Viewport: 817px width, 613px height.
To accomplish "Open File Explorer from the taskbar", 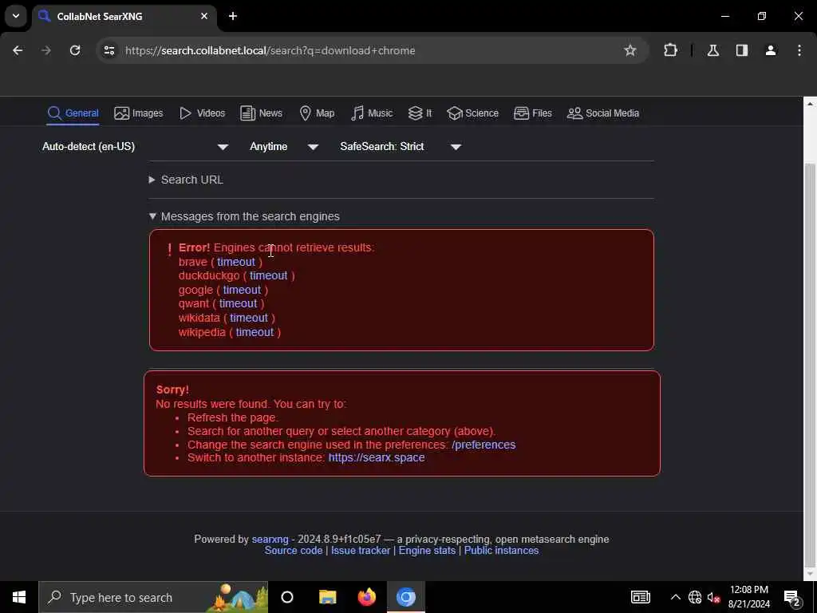I will 328,597.
